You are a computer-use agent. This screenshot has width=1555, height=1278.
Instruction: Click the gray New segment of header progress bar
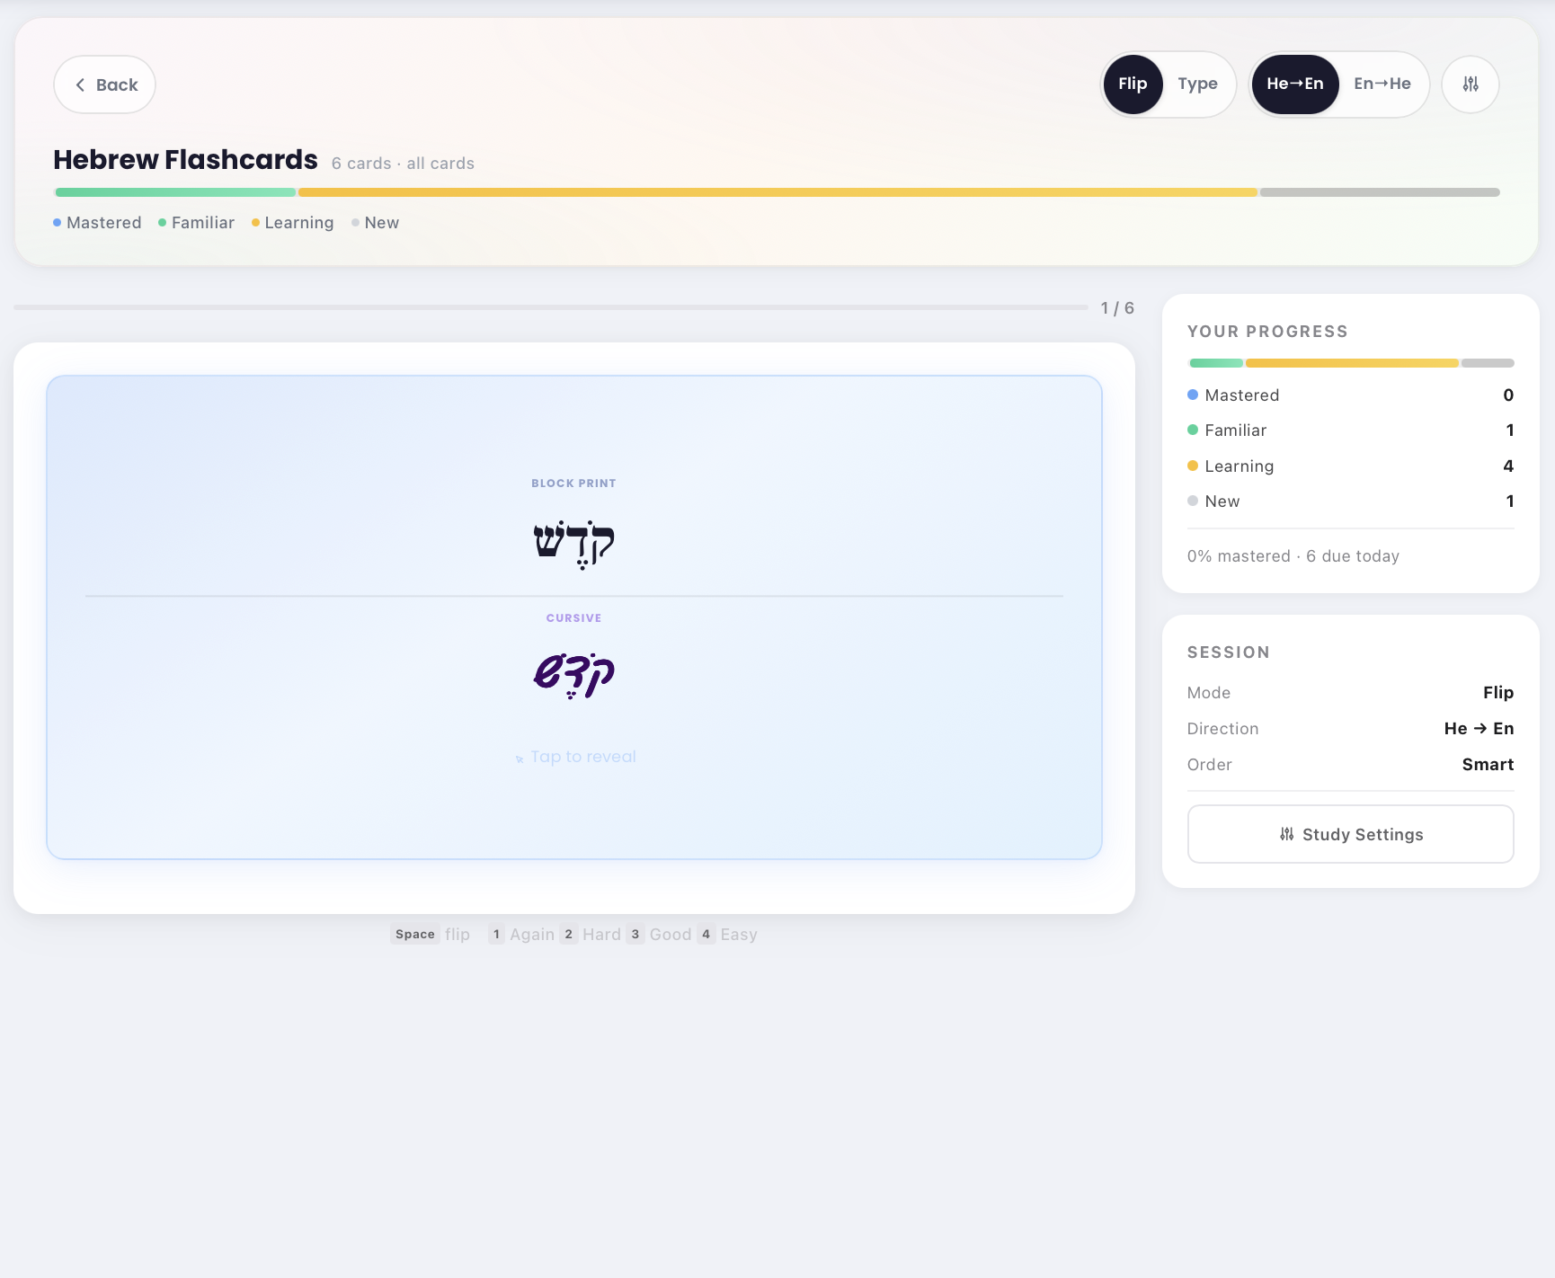[x=1380, y=192]
